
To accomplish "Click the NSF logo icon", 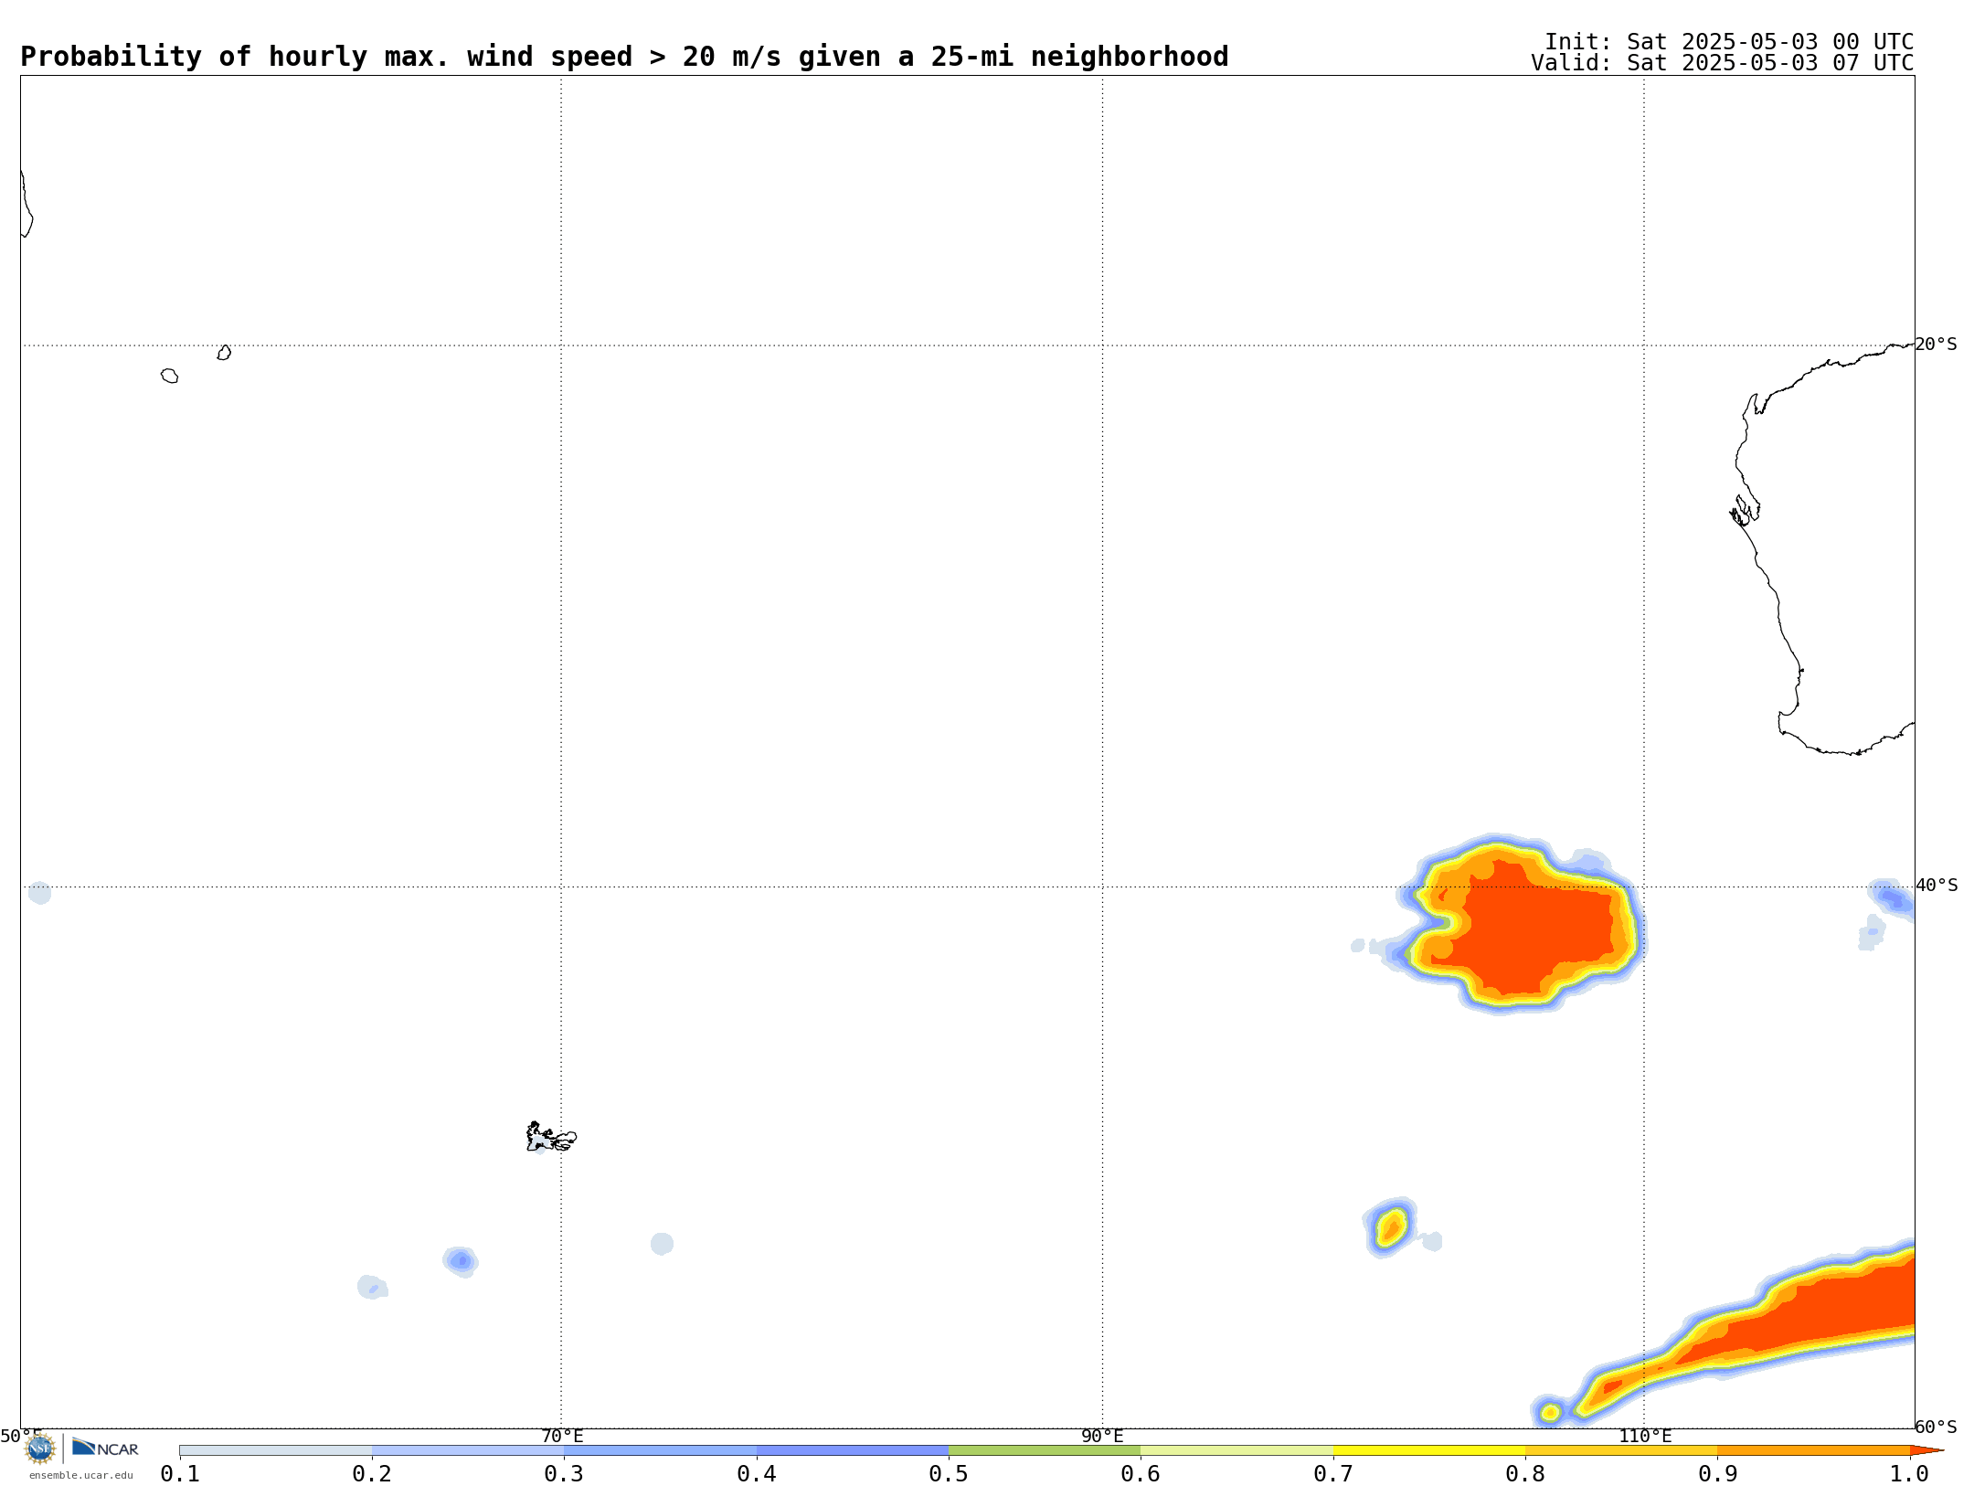I will coord(39,1448).
